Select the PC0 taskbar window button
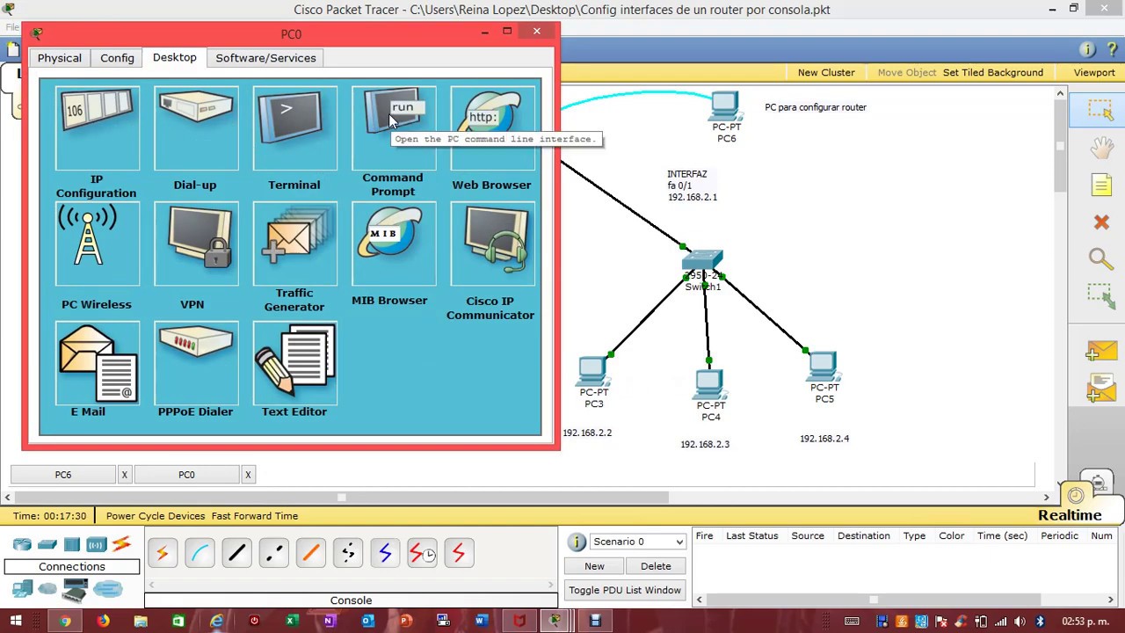This screenshot has height=633, width=1125. [x=186, y=475]
